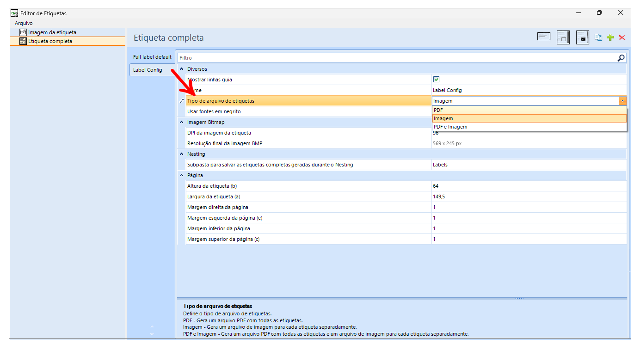Click the label layout icon with camera
This screenshot has width=640, height=344.
(x=582, y=37)
